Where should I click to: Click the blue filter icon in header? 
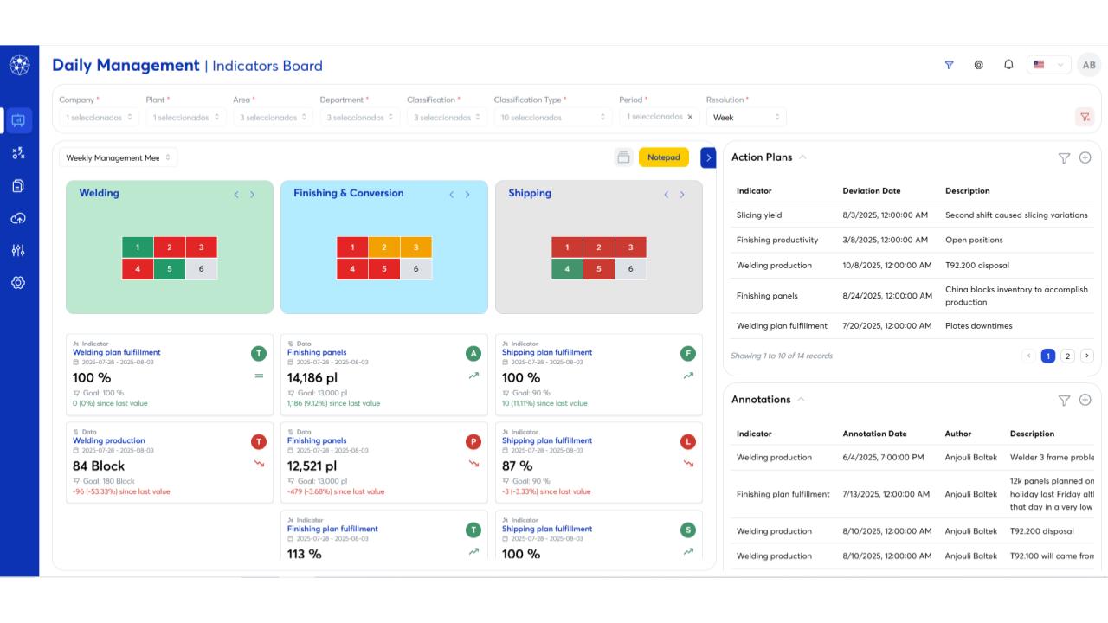tap(949, 65)
